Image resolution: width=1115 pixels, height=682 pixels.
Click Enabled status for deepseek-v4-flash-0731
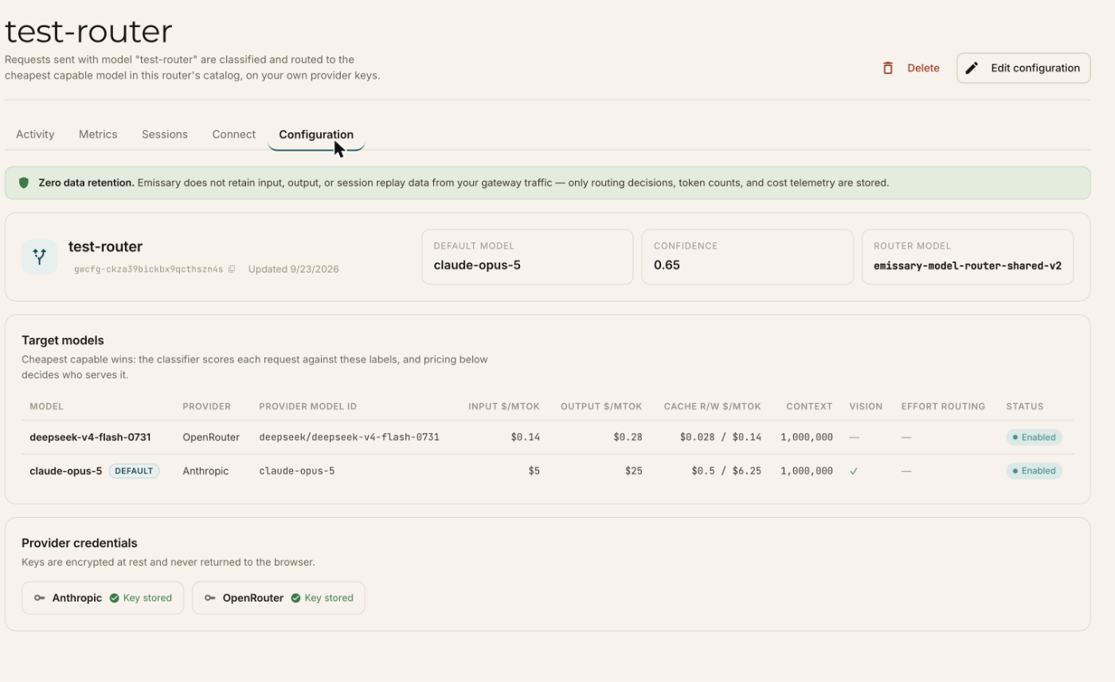click(x=1034, y=437)
